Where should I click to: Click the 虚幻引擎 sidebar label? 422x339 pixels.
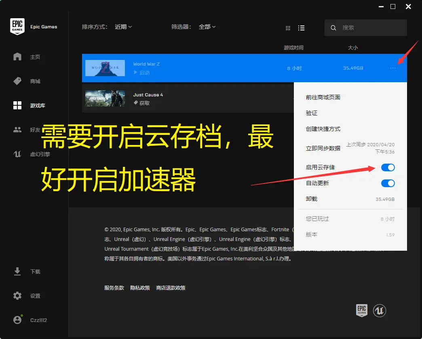(x=40, y=154)
